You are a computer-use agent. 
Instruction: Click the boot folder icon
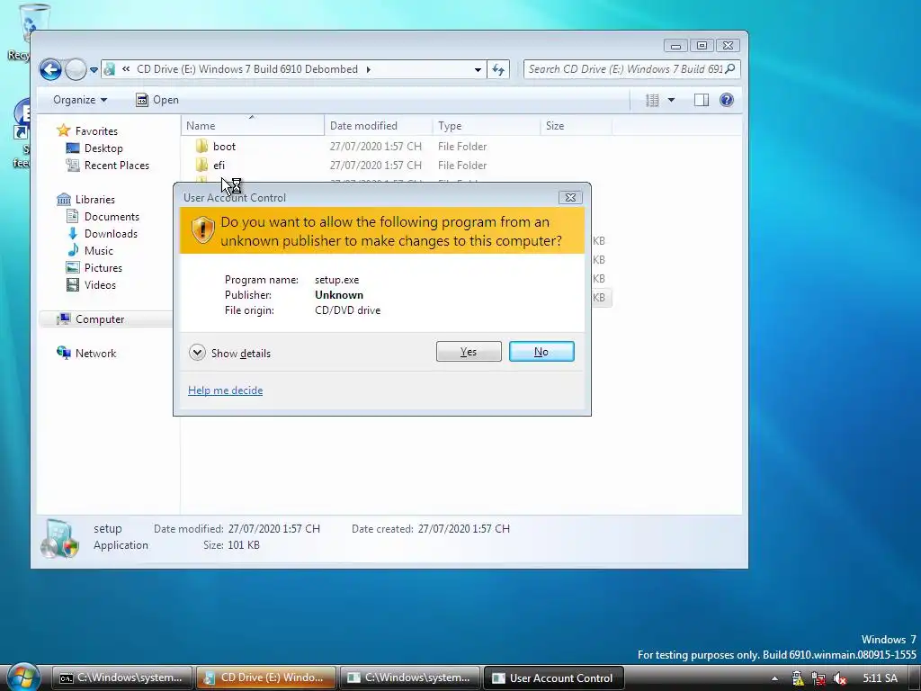[x=201, y=146]
